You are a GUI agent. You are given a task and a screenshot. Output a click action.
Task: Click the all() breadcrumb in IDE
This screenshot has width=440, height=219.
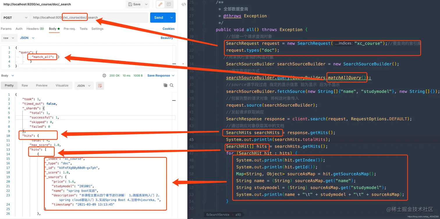238,215
